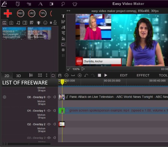Screen dimensions: 168x147
Task: Open the list settings icon in top bar
Action: coord(29,4)
